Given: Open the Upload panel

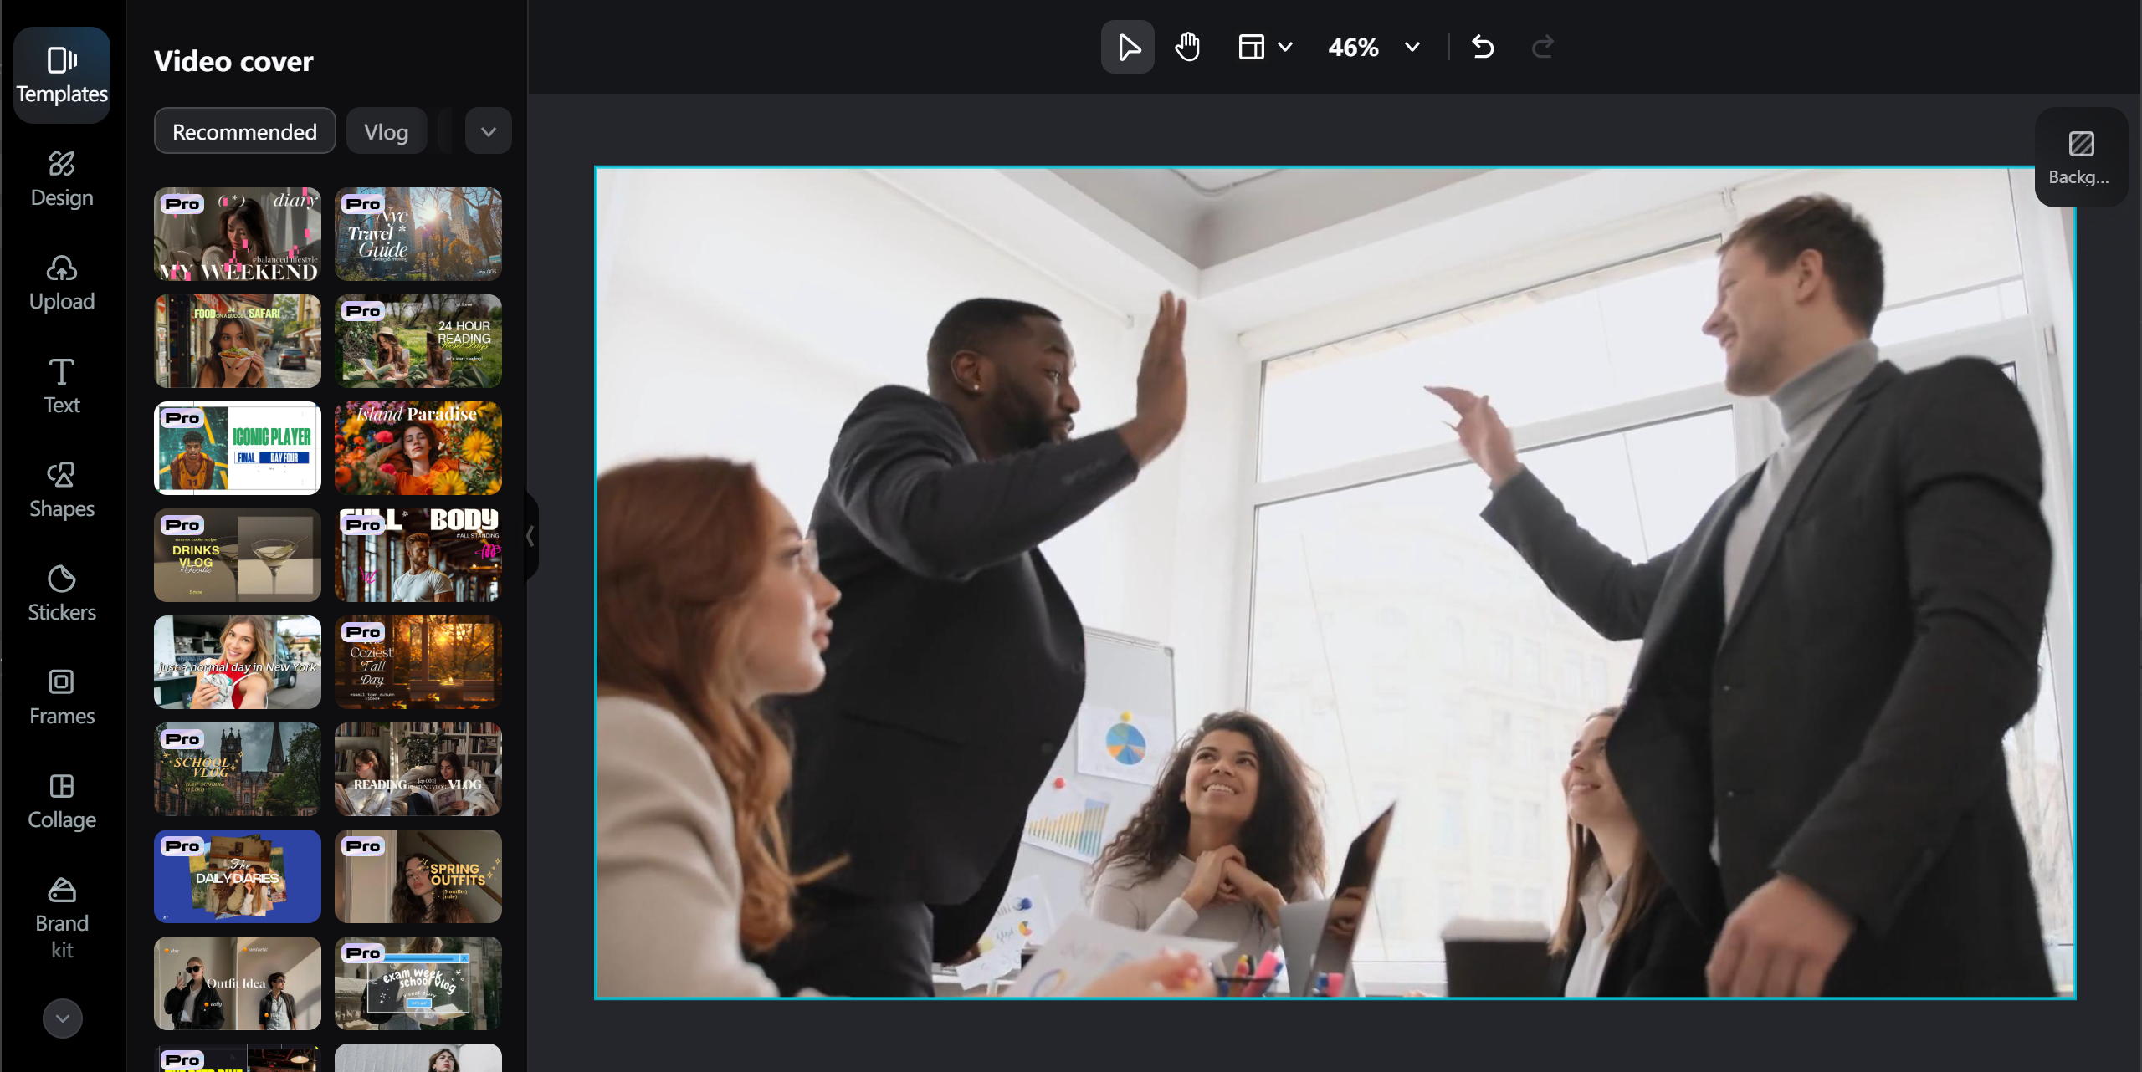Looking at the screenshot, I should 62,283.
